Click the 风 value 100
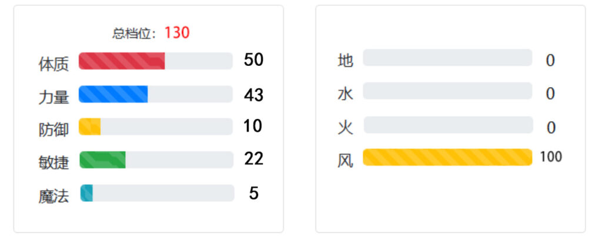 (x=551, y=157)
